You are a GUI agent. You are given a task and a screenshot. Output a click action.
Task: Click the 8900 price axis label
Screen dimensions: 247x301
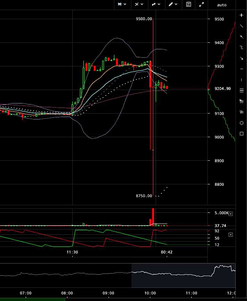click(x=219, y=161)
